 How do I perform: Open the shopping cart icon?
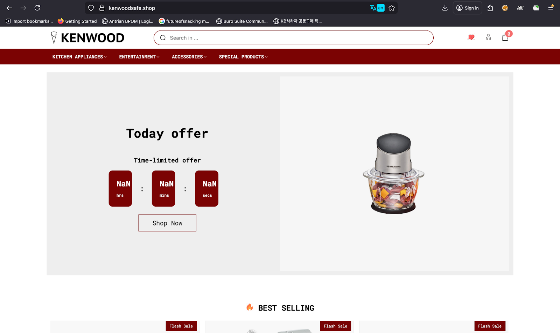[x=505, y=37]
